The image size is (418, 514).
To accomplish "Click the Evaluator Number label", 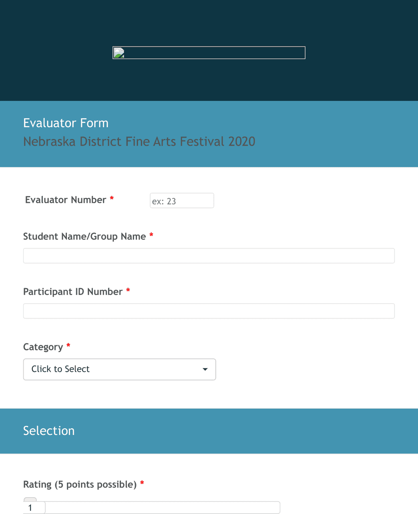I will click(66, 200).
